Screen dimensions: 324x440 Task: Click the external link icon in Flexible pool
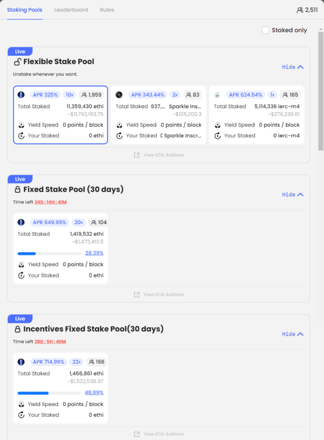tap(137, 155)
